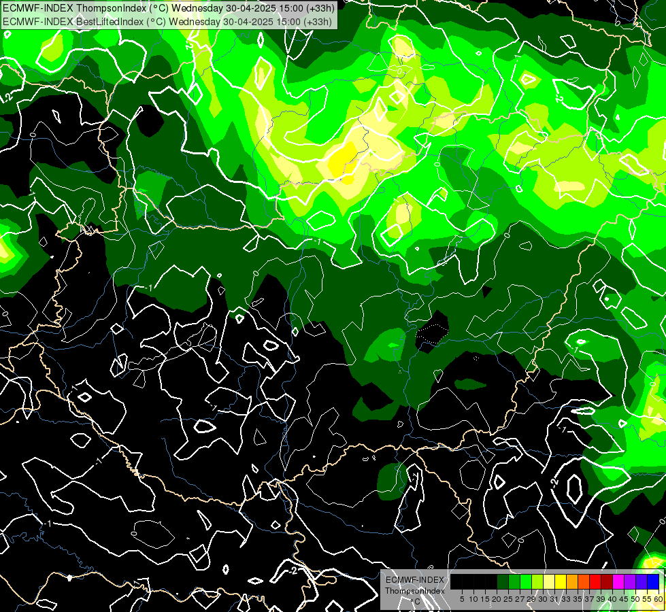
Task: Click the legend scale value 20
Action: coord(497,599)
